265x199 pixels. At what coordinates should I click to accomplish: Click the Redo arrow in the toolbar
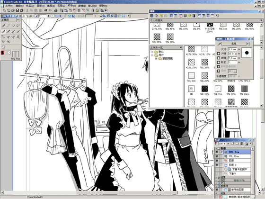click(x=50, y=10)
